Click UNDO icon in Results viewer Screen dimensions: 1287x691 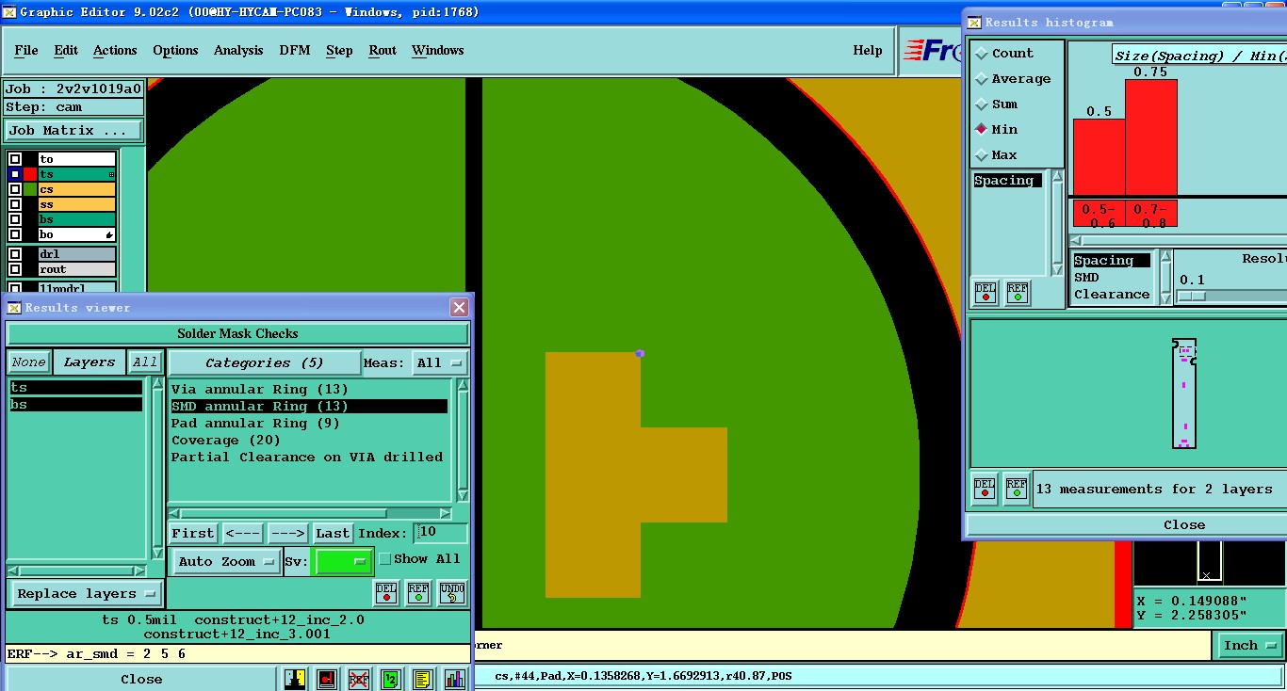pyautogui.click(x=452, y=592)
